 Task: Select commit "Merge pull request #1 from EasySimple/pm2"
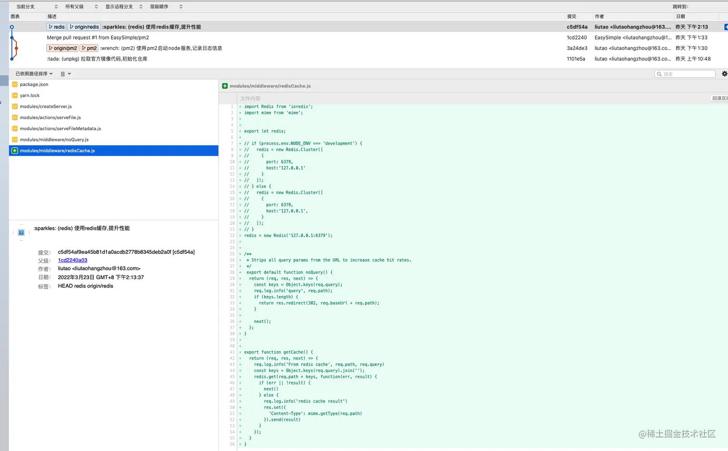(x=98, y=38)
